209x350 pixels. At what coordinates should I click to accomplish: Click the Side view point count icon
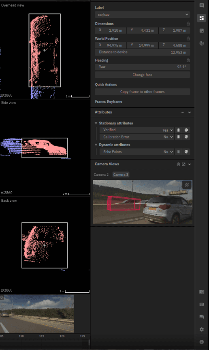click(2, 192)
